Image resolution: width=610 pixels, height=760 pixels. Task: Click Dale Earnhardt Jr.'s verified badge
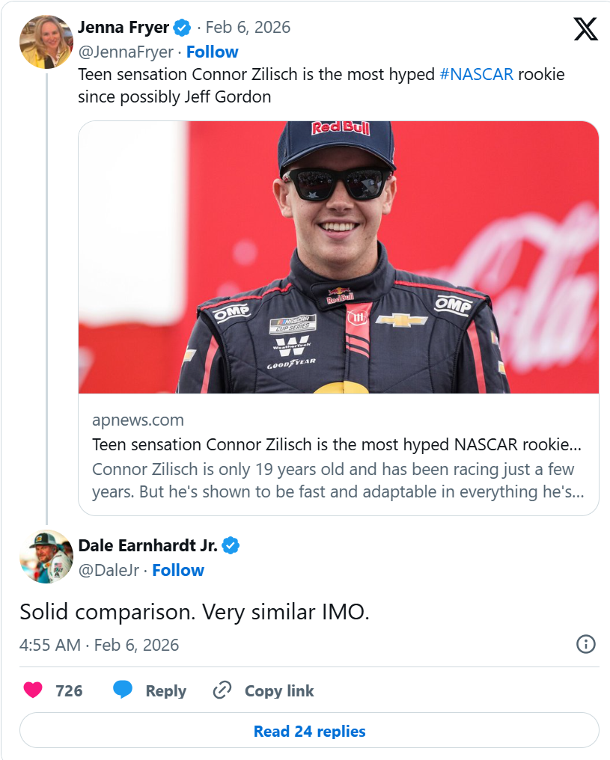pyautogui.click(x=231, y=545)
